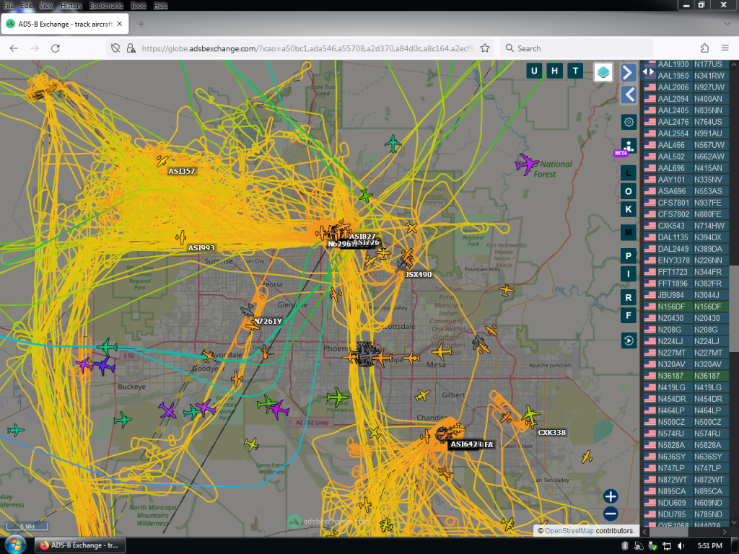Select highlighted N156DF row

point(686,307)
